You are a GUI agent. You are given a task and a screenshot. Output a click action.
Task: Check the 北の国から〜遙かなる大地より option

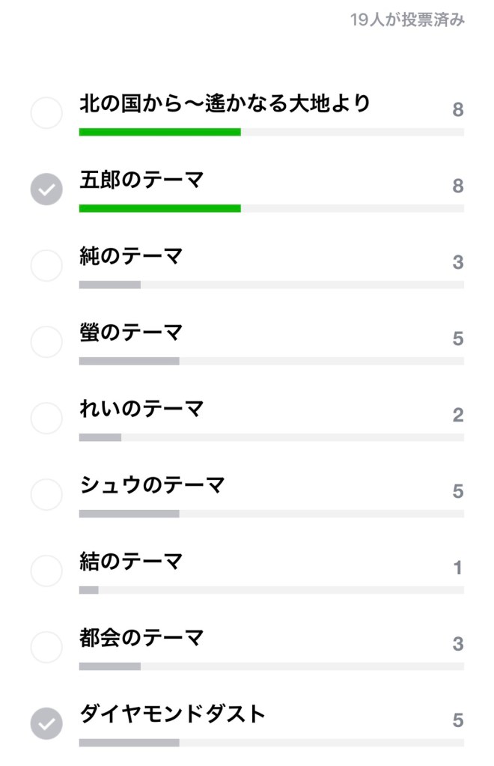pos(46,113)
